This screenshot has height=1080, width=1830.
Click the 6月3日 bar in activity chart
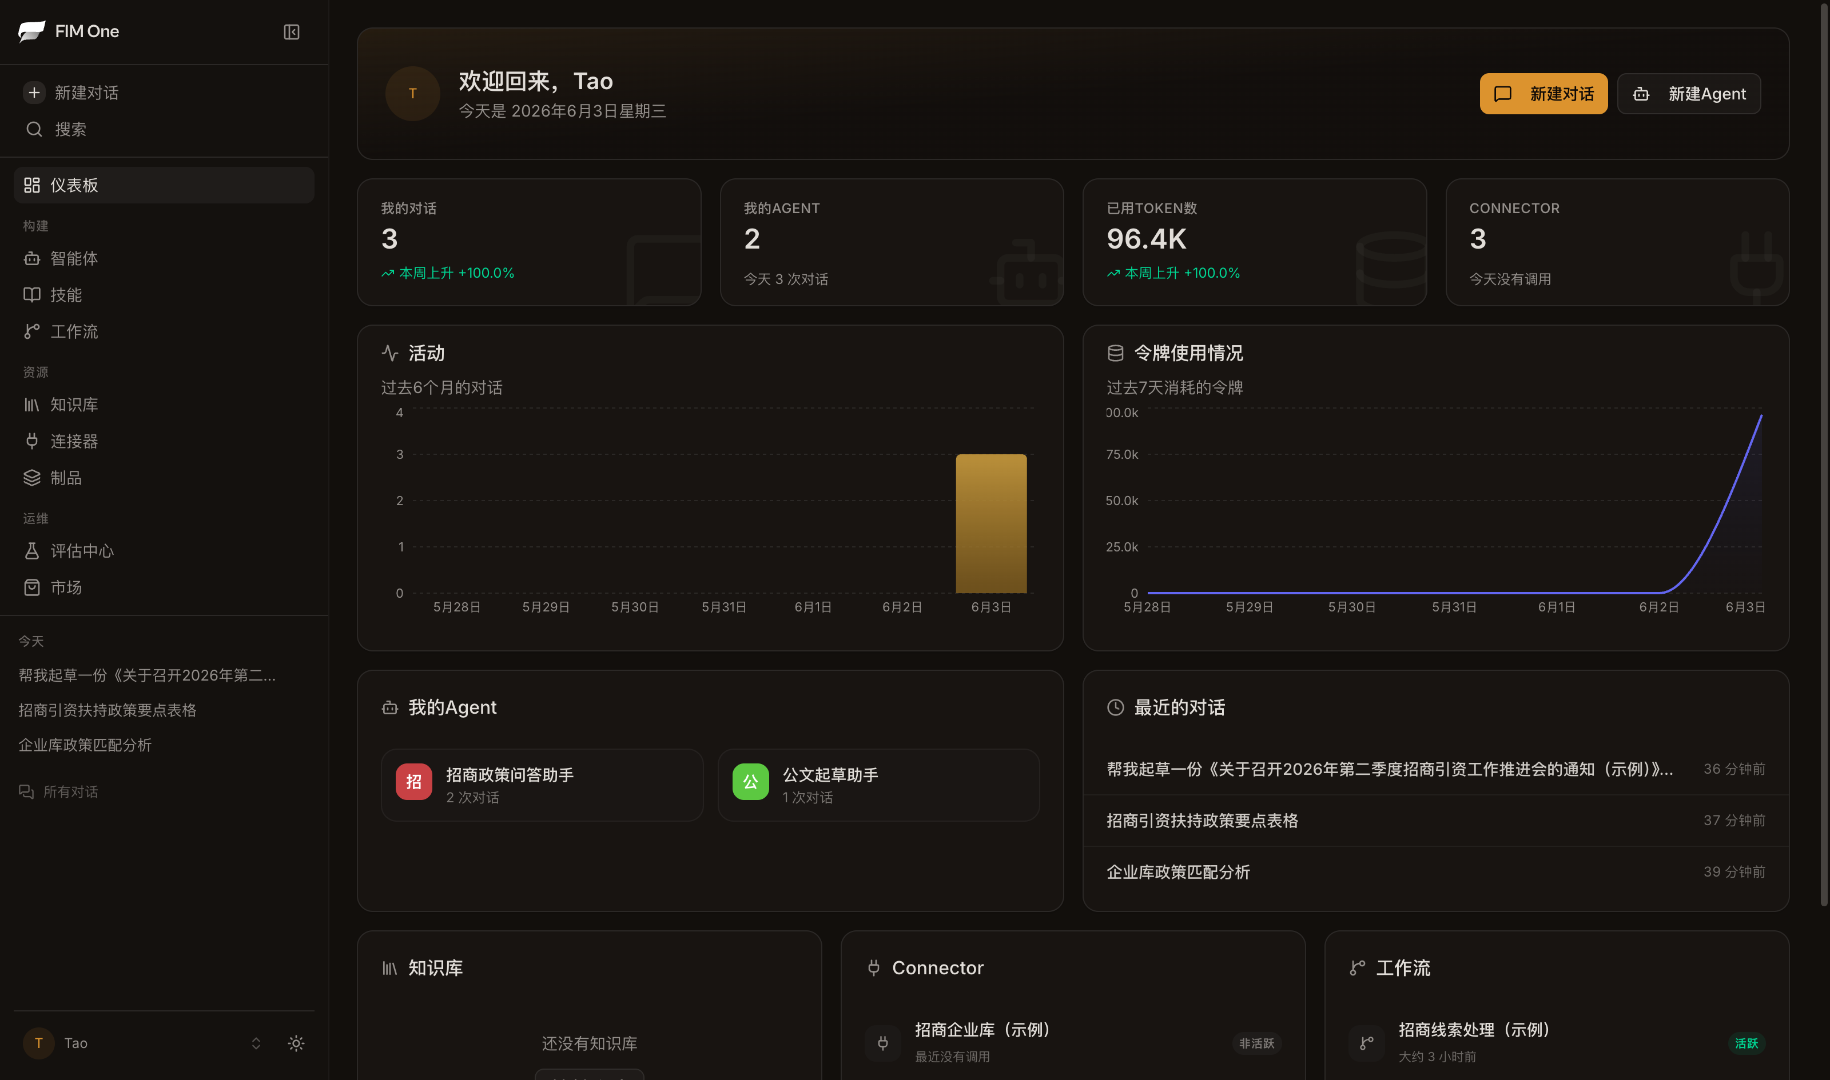[991, 523]
